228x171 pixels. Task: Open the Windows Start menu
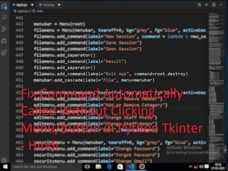pos(5,167)
